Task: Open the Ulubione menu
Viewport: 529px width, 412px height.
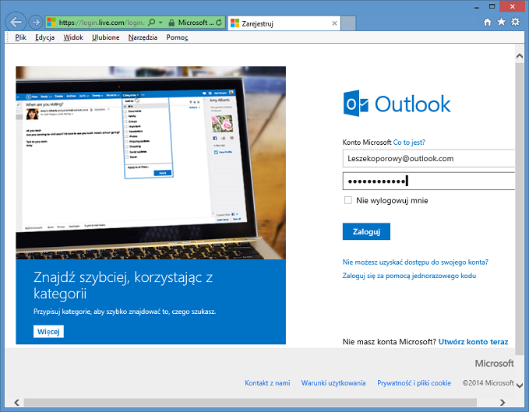Action: tap(106, 37)
